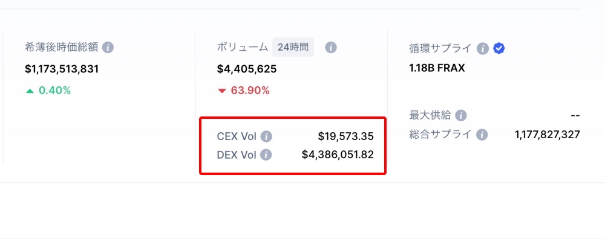The width and height of the screenshot is (605, 242).
Task: Click the 循環サプライ heading
Action: coord(440,49)
